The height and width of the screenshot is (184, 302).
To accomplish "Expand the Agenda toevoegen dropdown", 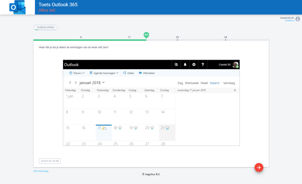I will tap(117, 73).
